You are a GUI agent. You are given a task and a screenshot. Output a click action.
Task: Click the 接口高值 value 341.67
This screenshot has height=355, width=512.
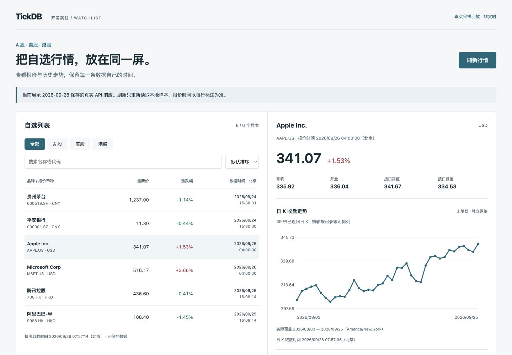(393, 186)
